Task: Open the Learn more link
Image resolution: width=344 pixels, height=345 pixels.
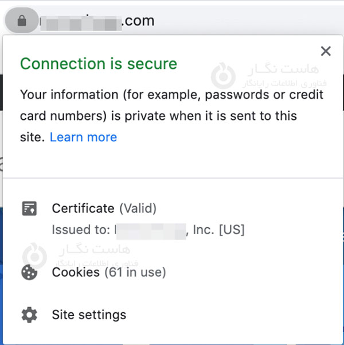Action: pos(83,137)
